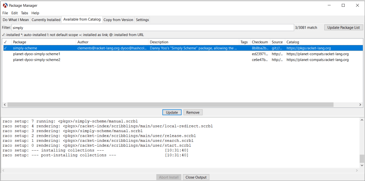Switch to Do What I Mean tab

coord(16,20)
